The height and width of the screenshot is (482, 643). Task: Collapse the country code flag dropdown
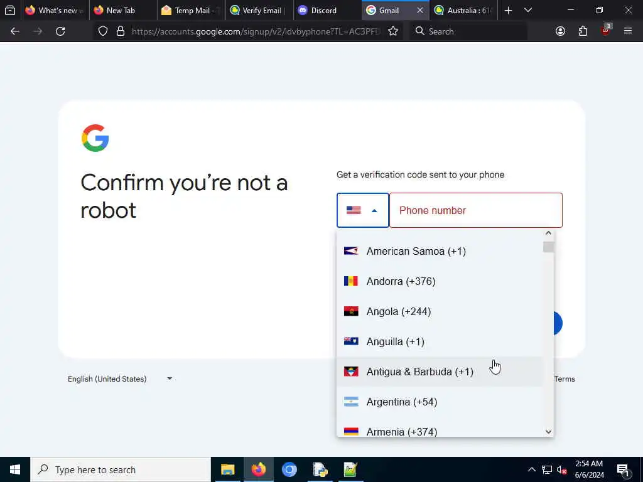(362, 210)
